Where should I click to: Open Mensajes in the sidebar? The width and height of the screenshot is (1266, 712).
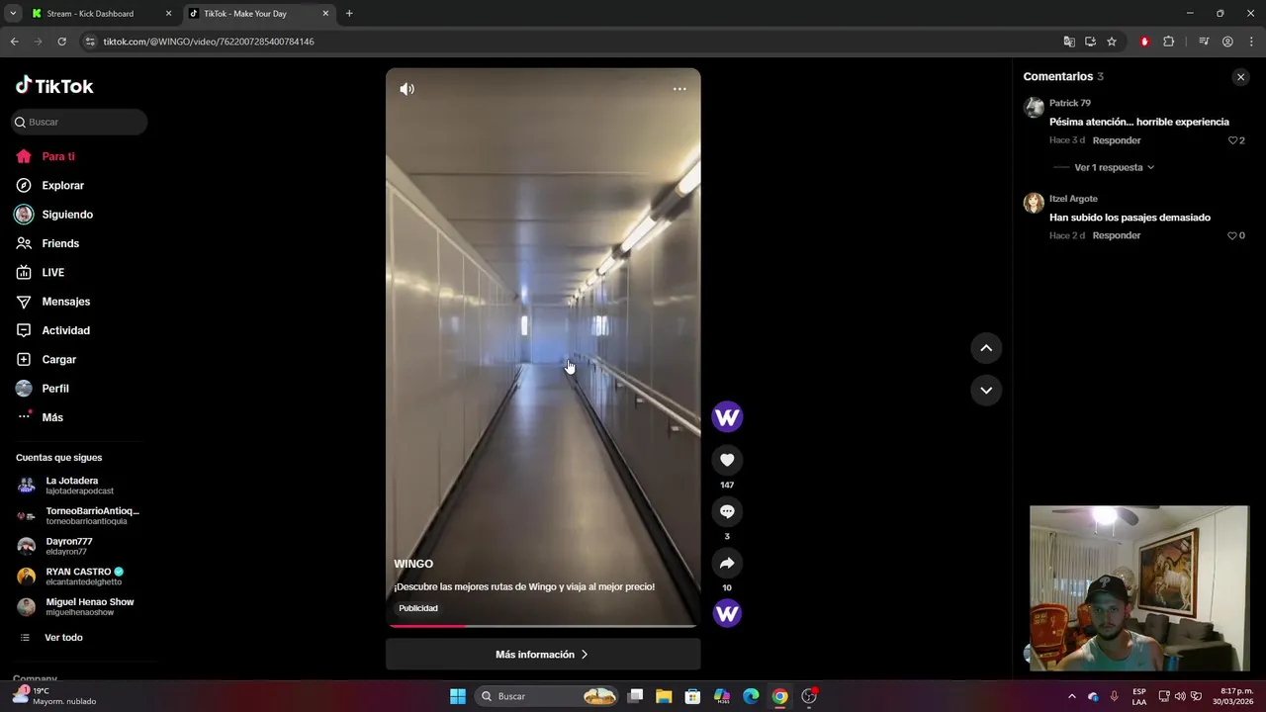65,302
